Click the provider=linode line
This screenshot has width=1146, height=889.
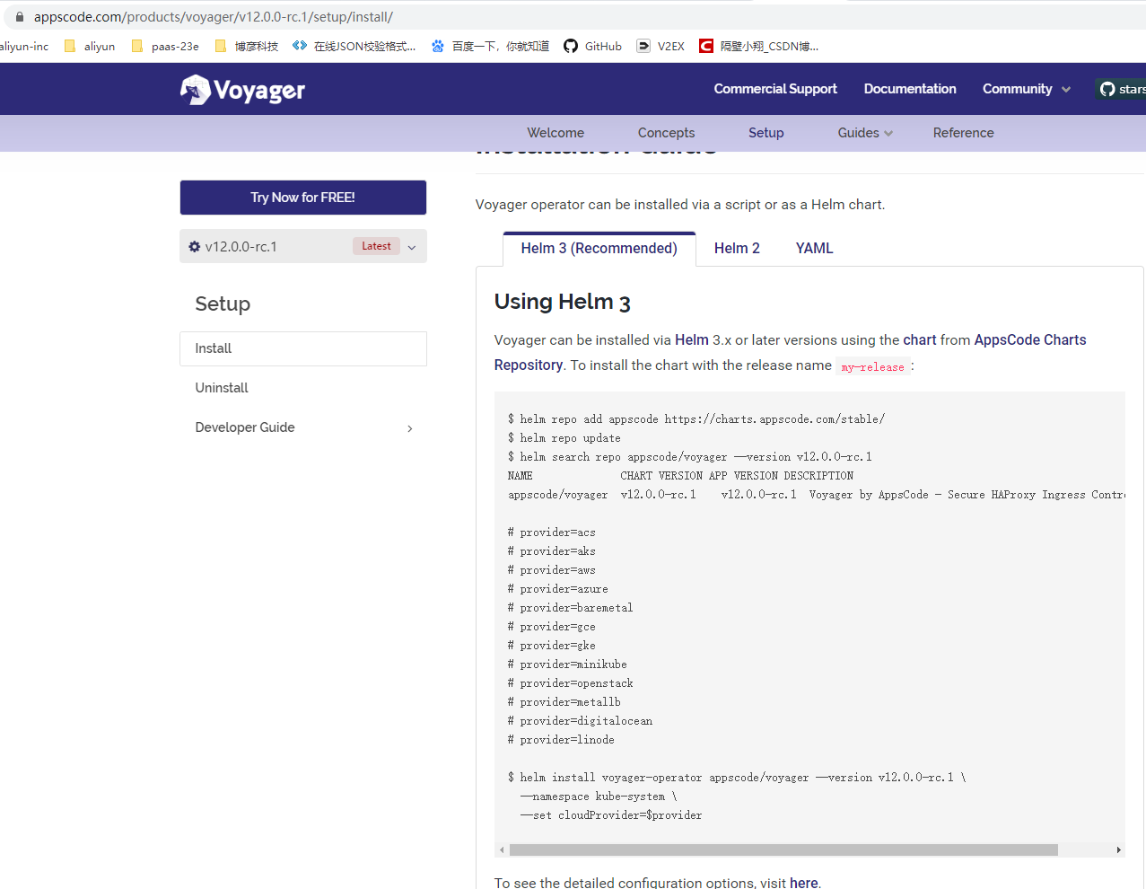(561, 740)
